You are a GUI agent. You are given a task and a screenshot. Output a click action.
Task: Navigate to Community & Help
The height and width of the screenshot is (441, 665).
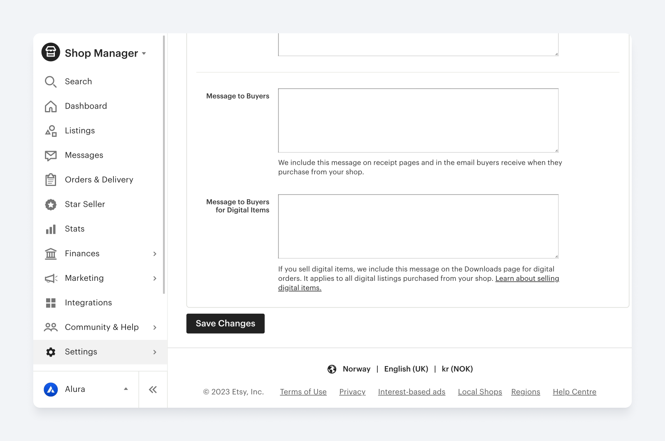pos(101,327)
